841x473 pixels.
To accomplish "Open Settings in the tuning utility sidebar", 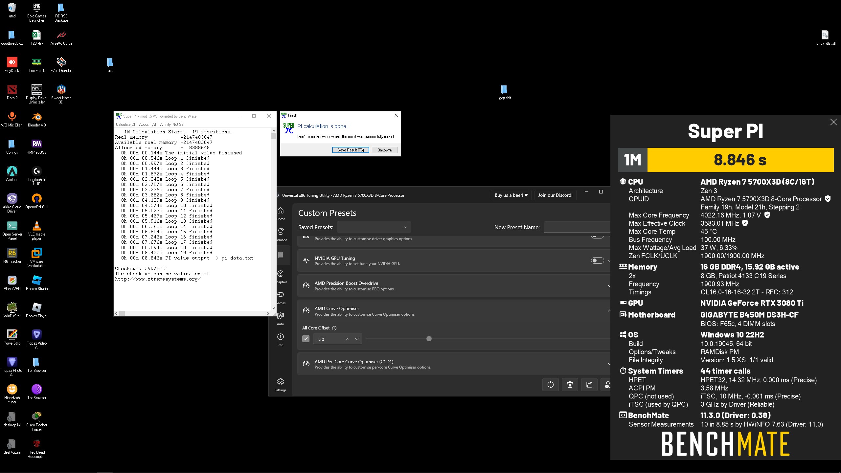I will coord(281,385).
